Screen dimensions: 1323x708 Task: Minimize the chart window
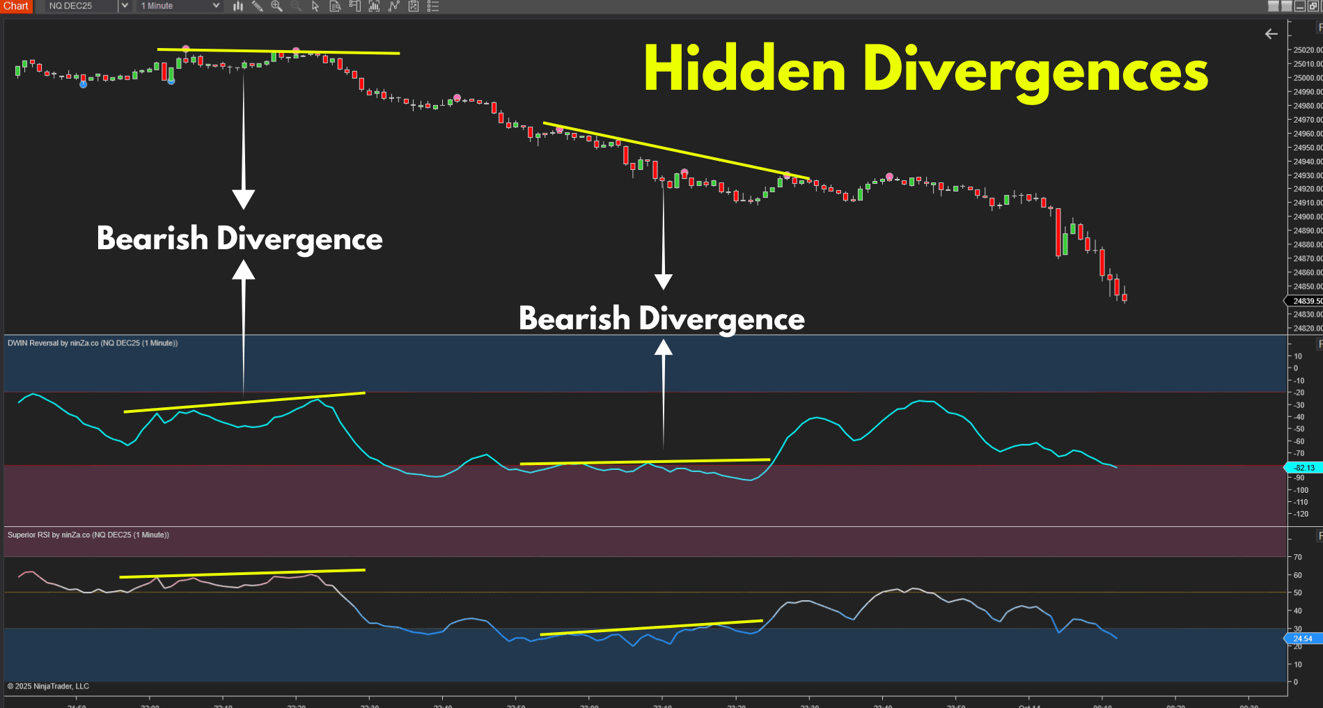click(x=1299, y=6)
